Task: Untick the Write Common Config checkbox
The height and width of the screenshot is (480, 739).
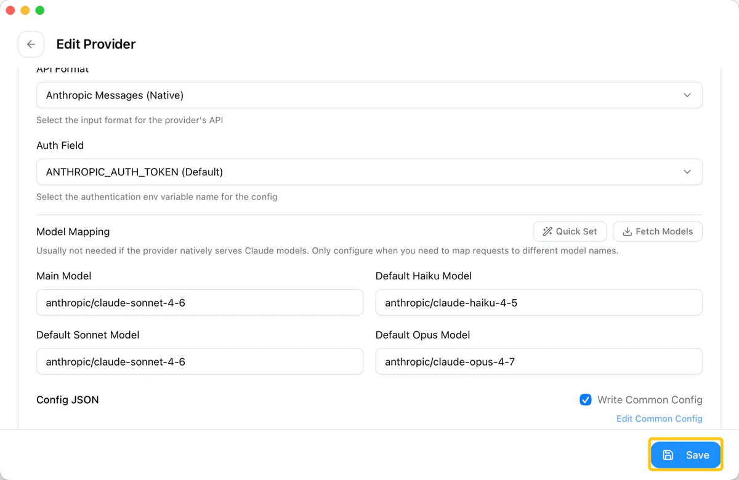Action: click(x=586, y=400)
